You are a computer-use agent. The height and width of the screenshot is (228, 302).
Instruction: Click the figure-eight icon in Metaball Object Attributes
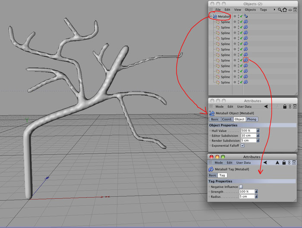[290, 106]
